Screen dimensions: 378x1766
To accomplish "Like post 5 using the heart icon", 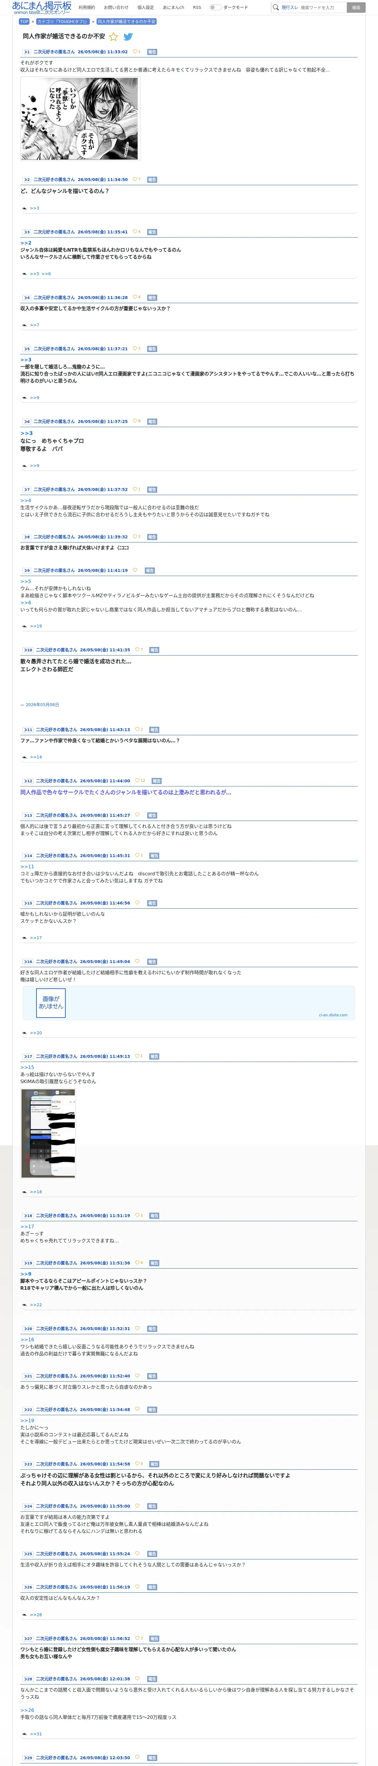I will (135, 348).
